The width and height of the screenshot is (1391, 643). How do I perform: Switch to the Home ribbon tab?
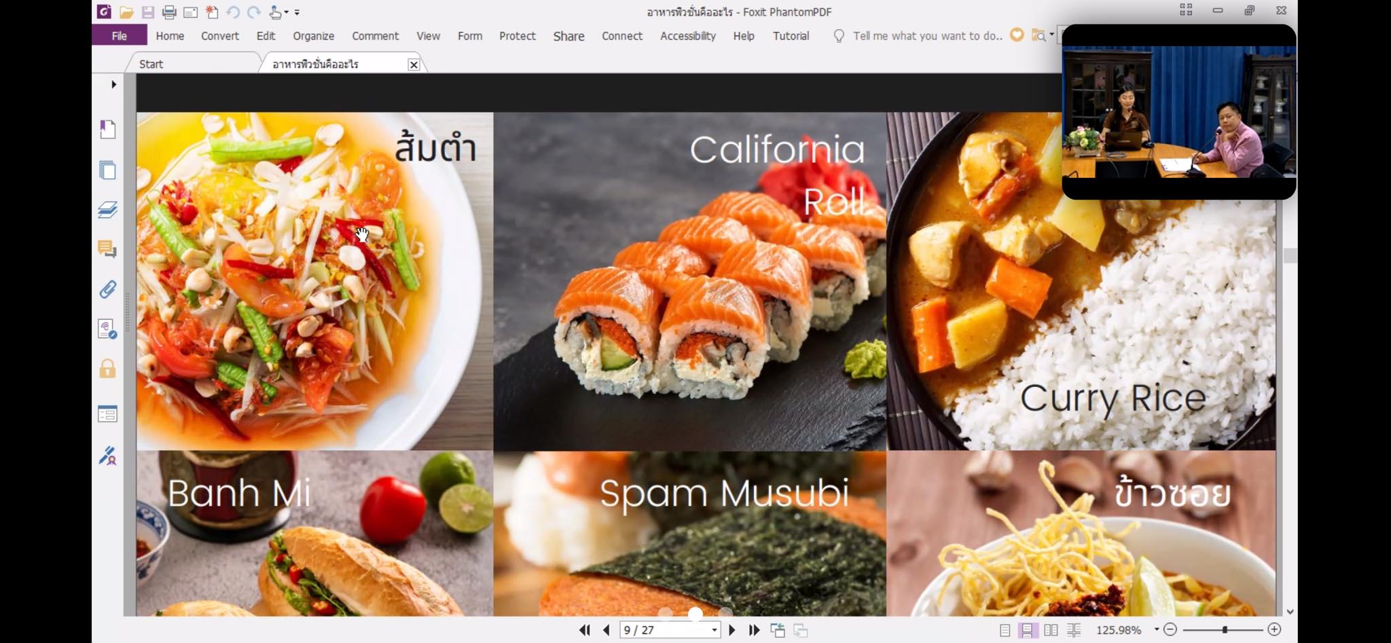(x=170, y=36)
